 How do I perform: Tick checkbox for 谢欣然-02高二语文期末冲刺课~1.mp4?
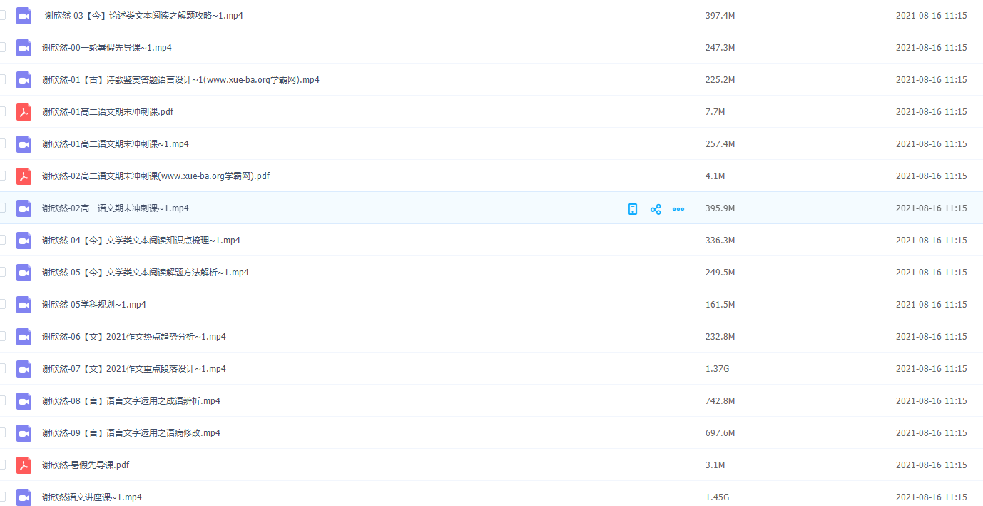(2, 208)
